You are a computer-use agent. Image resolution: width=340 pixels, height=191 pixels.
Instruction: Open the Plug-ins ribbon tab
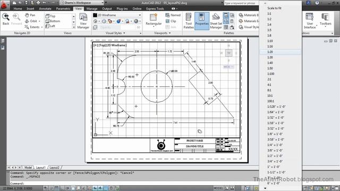pos(122,8)
